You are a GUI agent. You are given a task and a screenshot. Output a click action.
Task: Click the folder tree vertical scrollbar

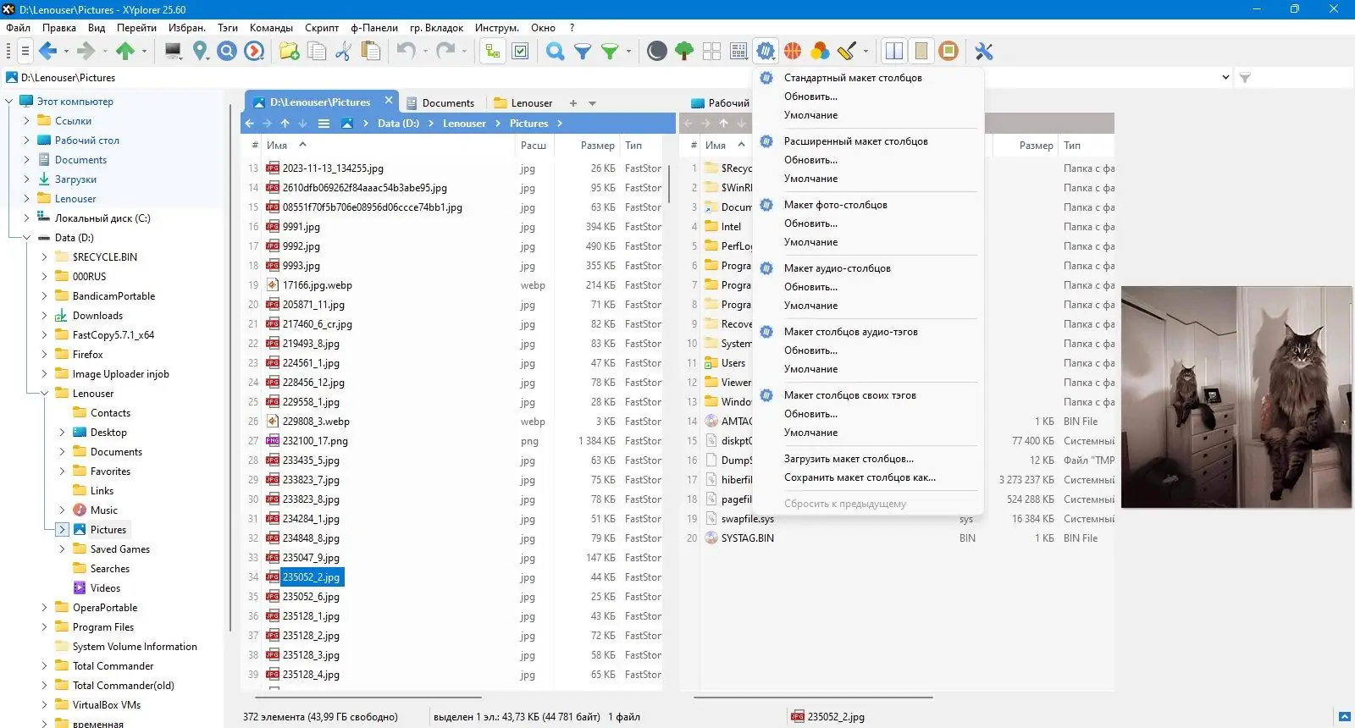(230, 368)
